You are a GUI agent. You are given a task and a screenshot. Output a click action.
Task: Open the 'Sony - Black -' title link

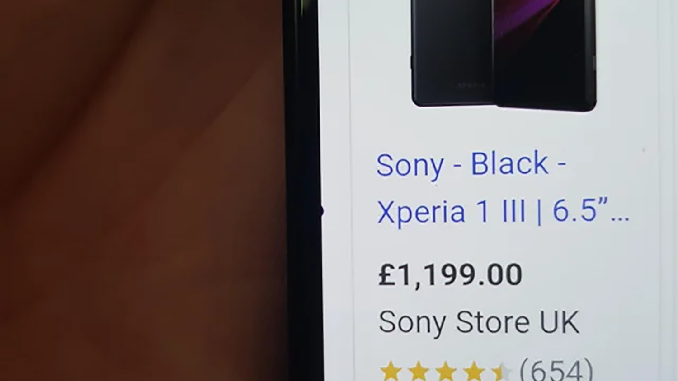pyautogui.click(x=471, y=164)
